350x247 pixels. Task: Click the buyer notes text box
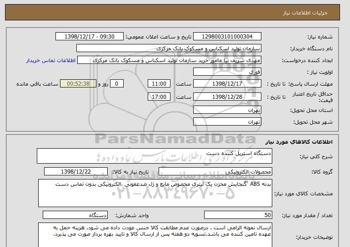coord(155,235)
